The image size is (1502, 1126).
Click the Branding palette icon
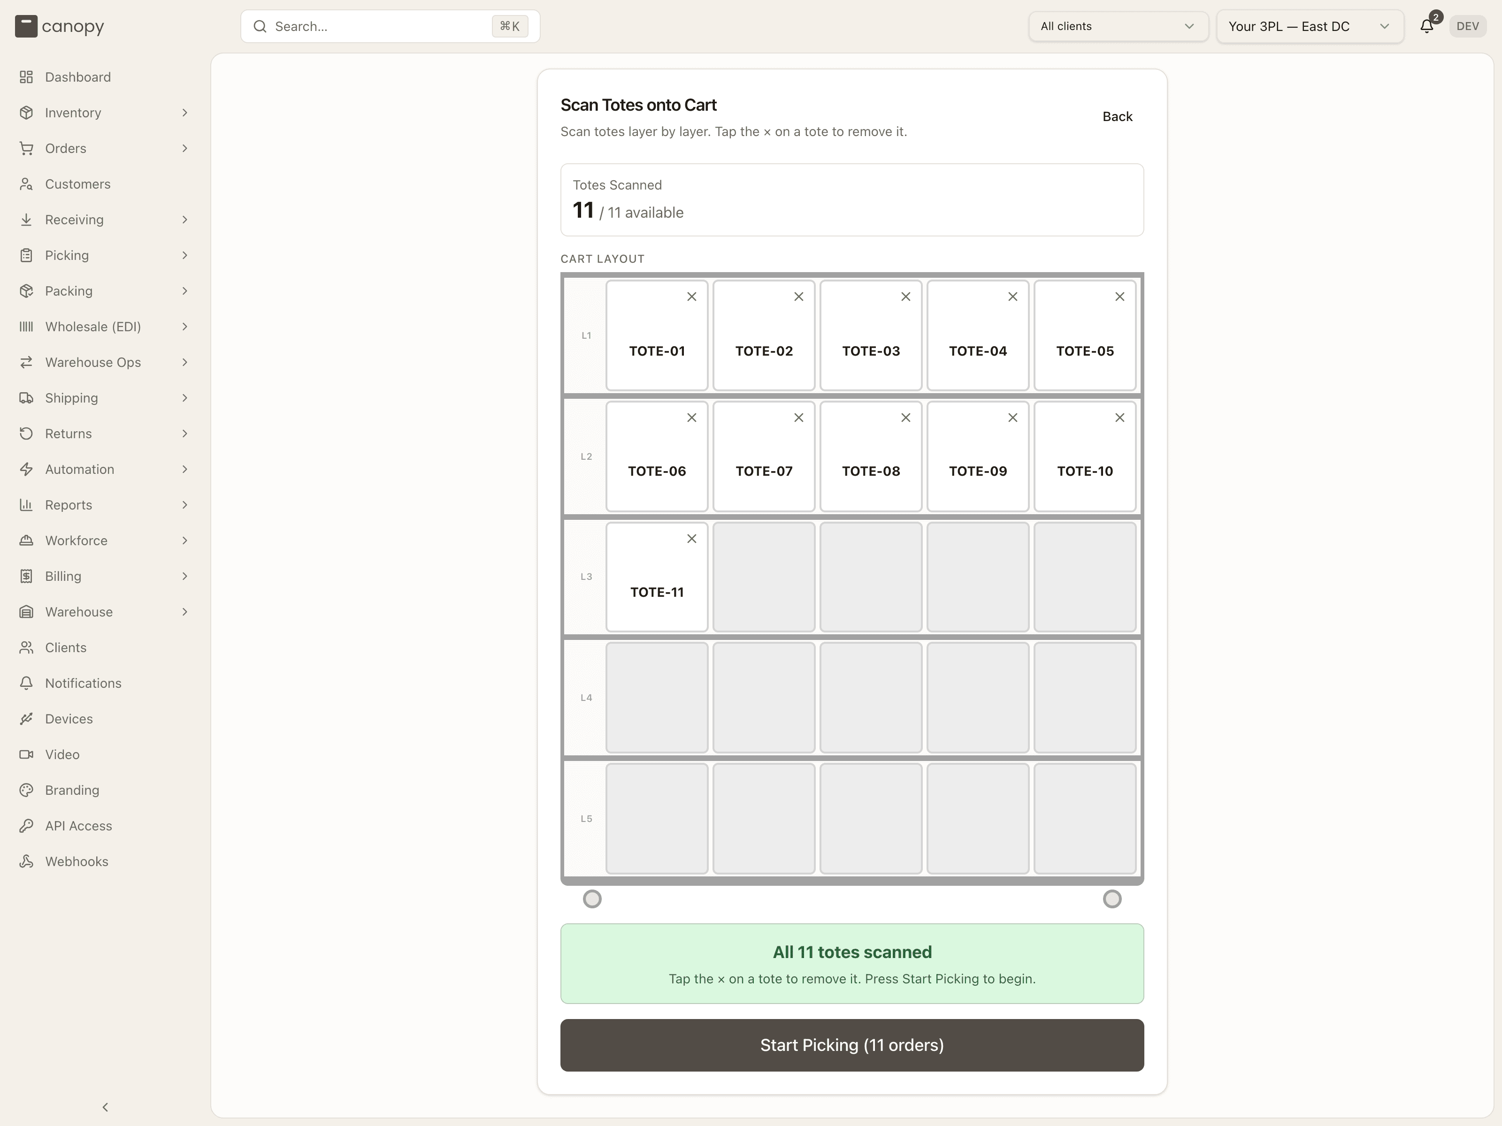pyautogui.click(x=26, y=790)
